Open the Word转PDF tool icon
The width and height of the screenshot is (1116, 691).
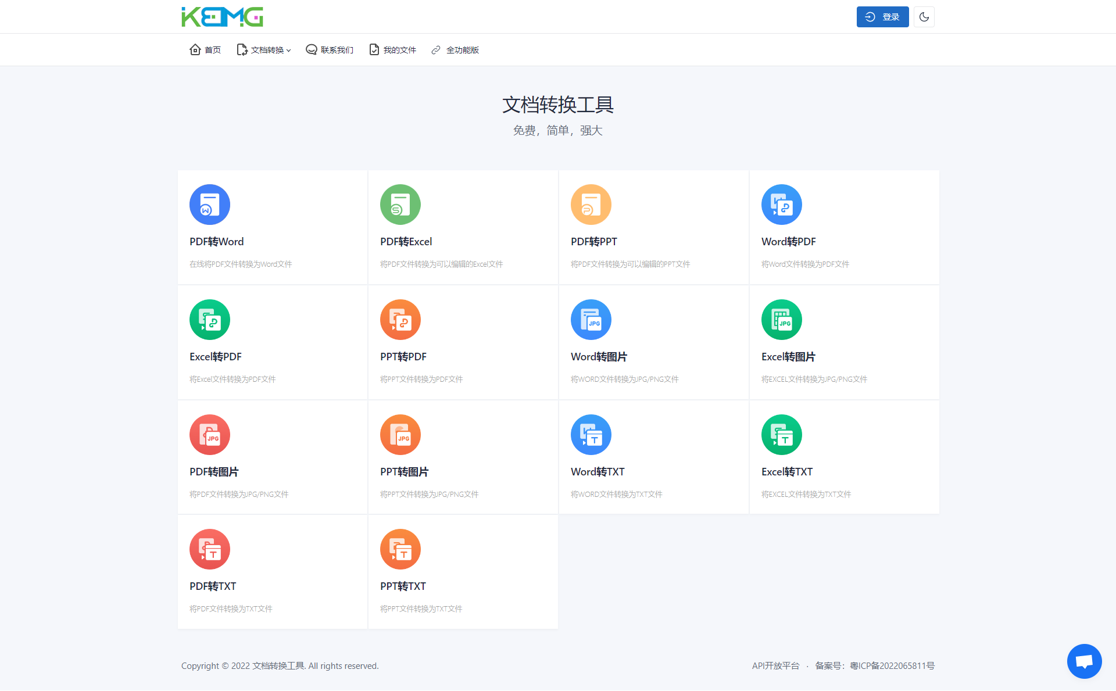click(x=781, y=205)
